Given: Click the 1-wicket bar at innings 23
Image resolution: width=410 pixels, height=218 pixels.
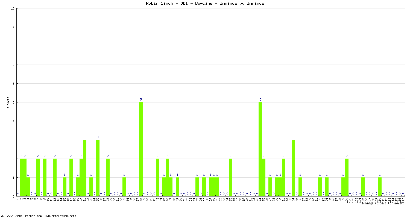Looking at the screenshot, I should [x=91, y=187].
